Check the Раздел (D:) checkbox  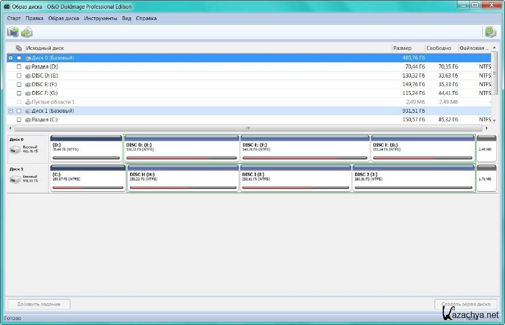click(x=19, y=67)
